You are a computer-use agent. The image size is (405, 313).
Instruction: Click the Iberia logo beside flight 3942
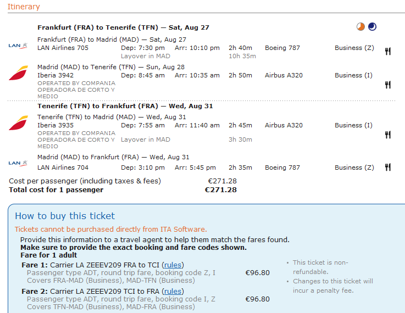point(18,72)
